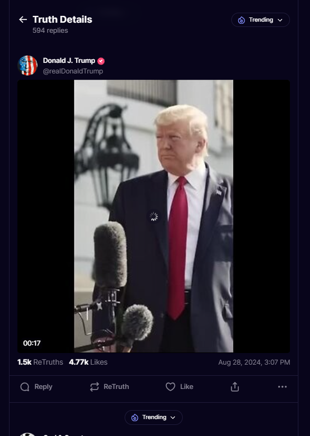Image resolution: width=310 pixels, height=436 pixels.
Task: View the 1.5k ReTruths list
Action: coord(40,362)
